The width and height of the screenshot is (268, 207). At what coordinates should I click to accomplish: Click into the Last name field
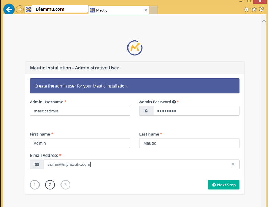coord(189,143)
